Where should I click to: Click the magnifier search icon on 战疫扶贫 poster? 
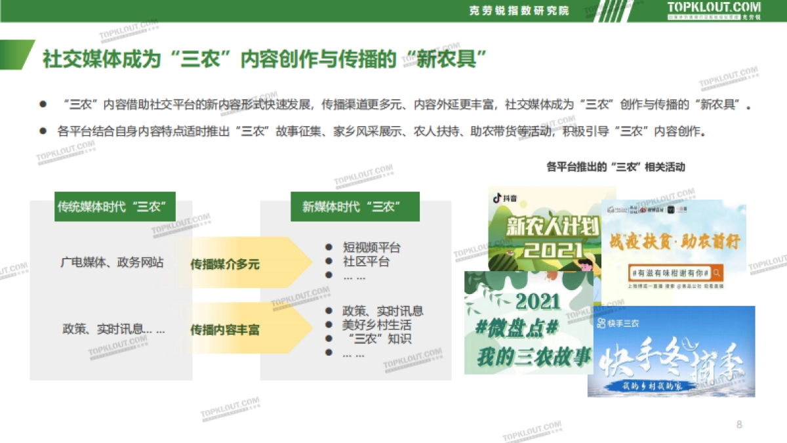pyautogui.click(x=717, y=274)
